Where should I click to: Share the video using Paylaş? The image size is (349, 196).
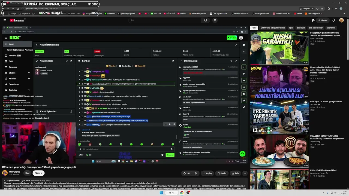pyautogui.click(x=207, y=173)
